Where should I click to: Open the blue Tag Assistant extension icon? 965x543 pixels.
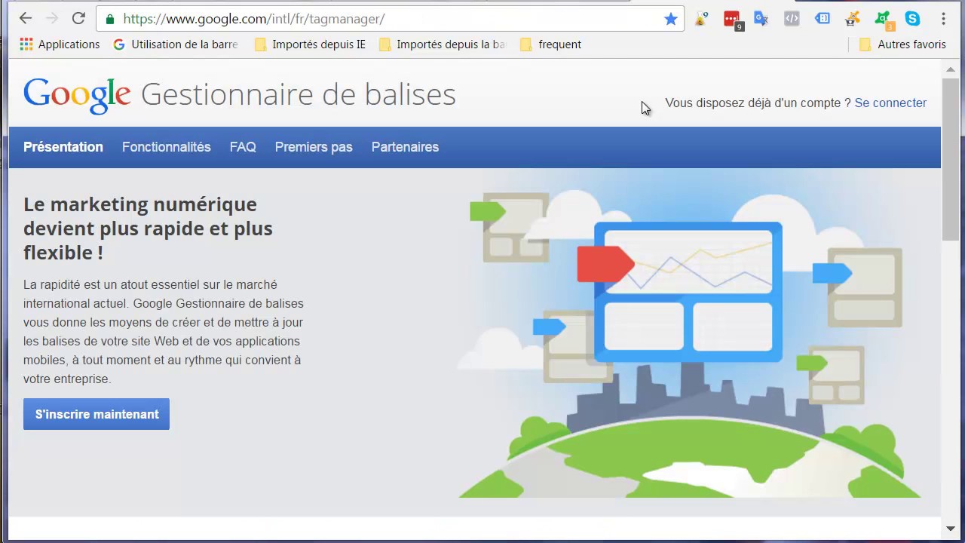[x=823, y=19]
